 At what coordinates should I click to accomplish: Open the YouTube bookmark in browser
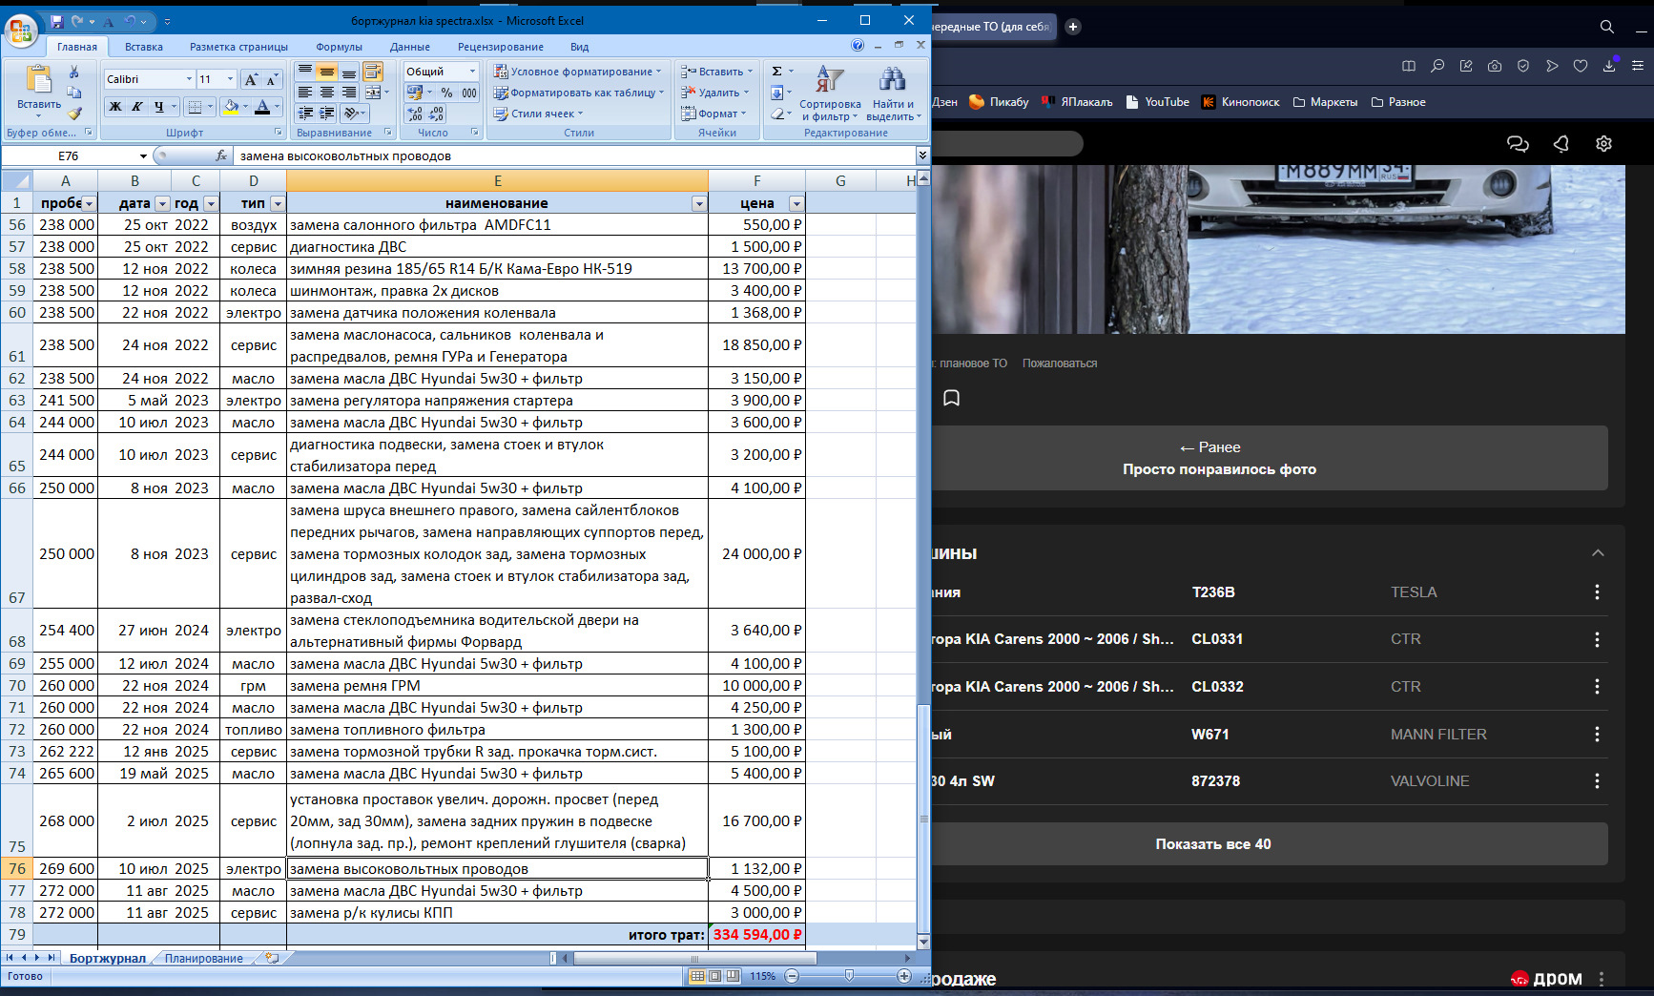tap(1158, 102)
